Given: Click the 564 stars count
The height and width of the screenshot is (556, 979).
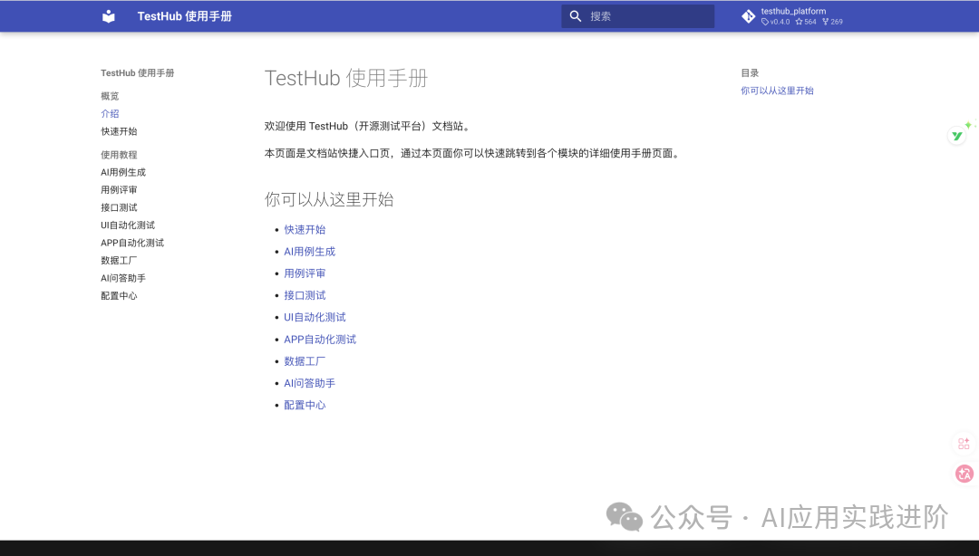Looking at the screenshot, I should 806,22.
